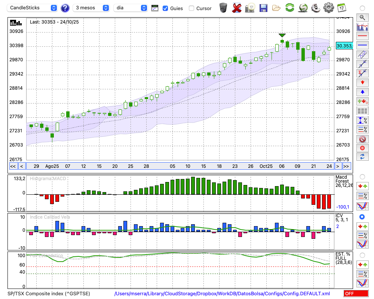This screenshot has width=374, height=299.
Task: Select the magnifying glass zoom tool
Action: coord(362,18)
